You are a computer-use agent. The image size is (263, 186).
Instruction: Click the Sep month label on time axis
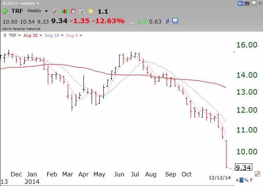click(x=171, y=175)
